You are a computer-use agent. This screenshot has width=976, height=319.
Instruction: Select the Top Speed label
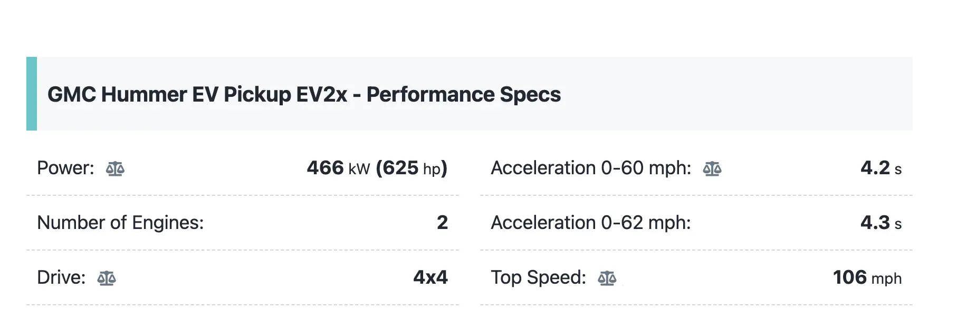(539, 277)
